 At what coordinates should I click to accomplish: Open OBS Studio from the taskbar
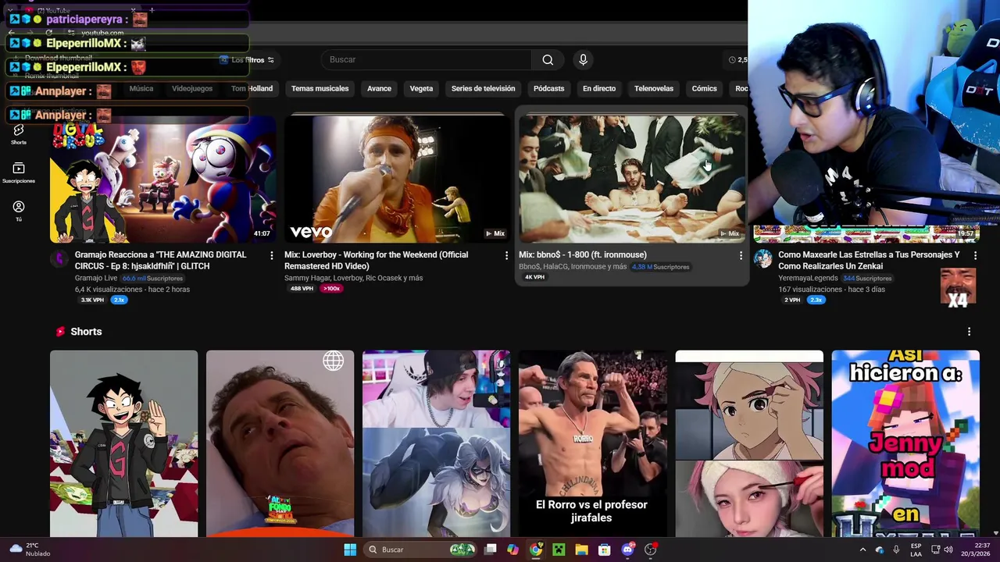click(x=650, y=550)
